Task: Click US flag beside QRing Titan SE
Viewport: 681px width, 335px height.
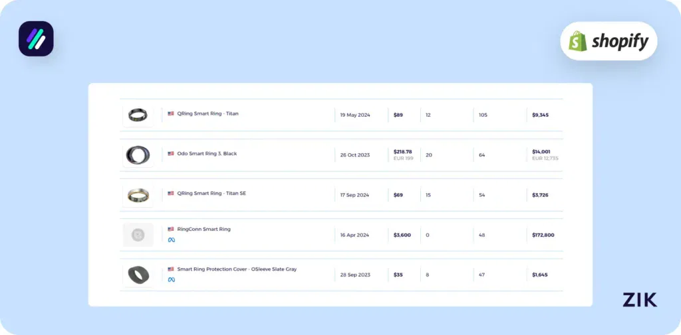Action: (x=171, y=193)
